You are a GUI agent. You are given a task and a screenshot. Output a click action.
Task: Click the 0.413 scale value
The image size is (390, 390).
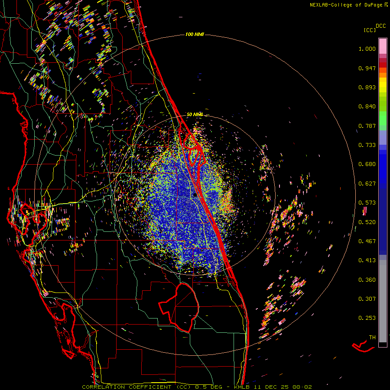click(367, 260)
